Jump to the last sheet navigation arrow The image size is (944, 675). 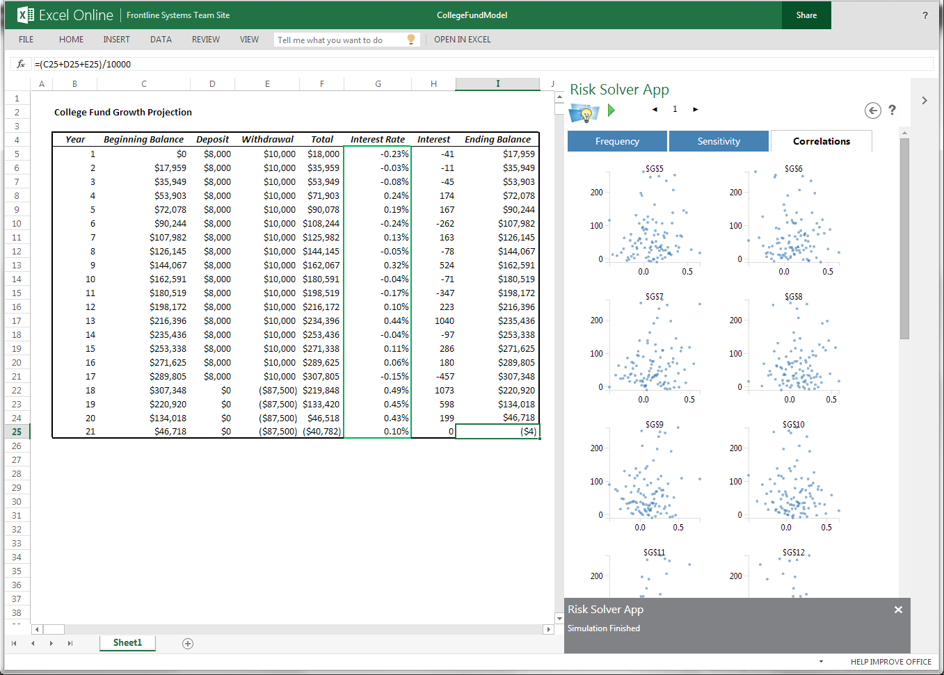coord(70,644)
